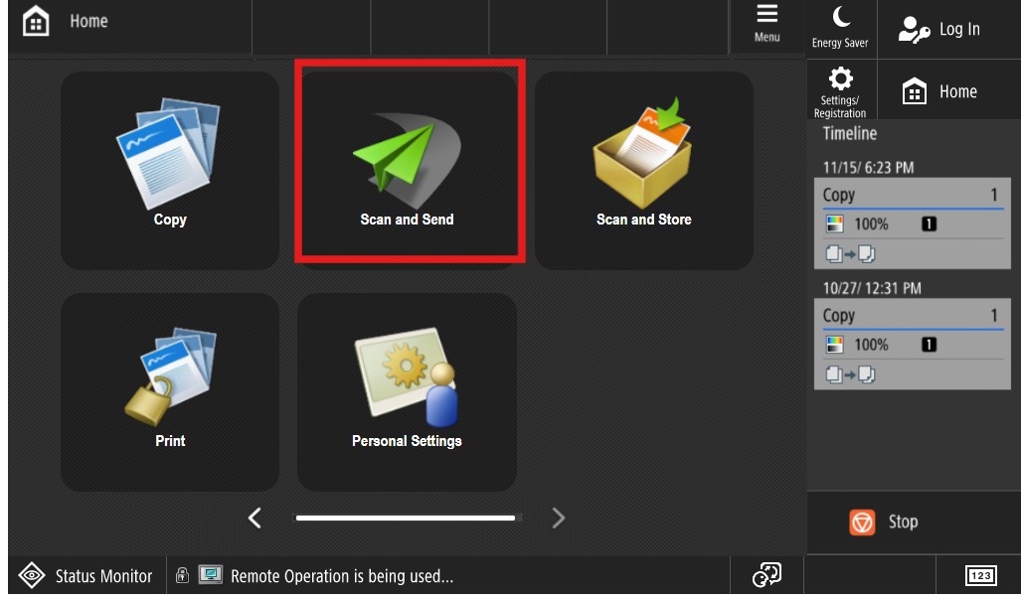Go to the previous page with the left chevron

tap(255, 518)
